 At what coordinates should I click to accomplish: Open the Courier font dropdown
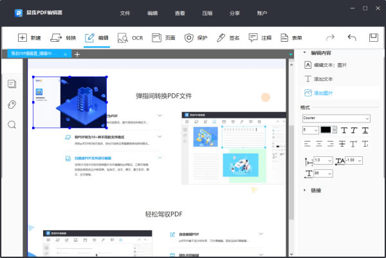(335, 118)
